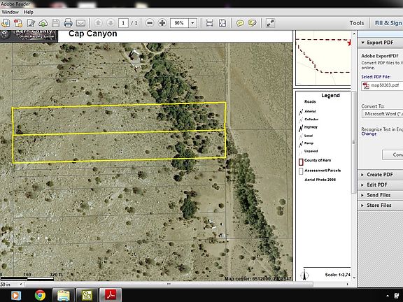Click the 90% zoom value field
This screenshot has height=302, width=403.
179,23
